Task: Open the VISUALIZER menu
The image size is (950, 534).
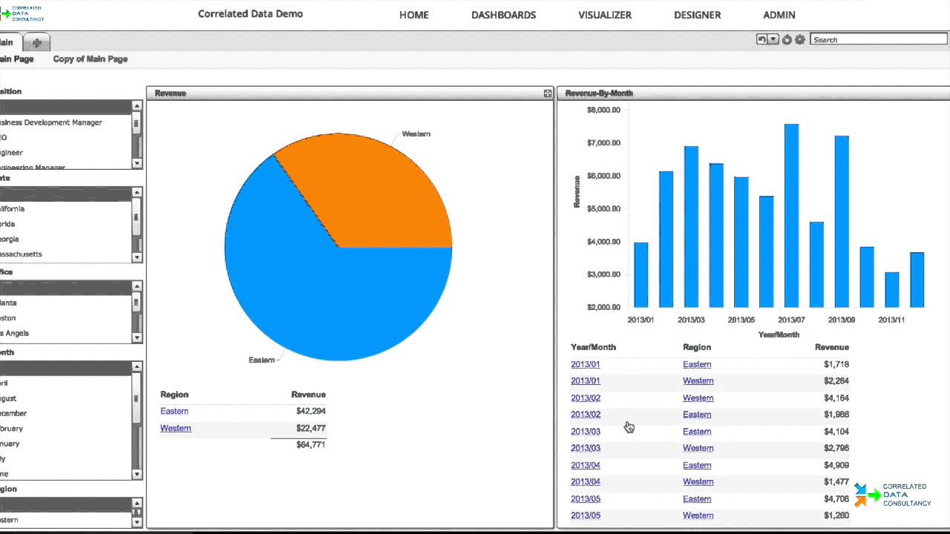Action: (x=605, y=15)
